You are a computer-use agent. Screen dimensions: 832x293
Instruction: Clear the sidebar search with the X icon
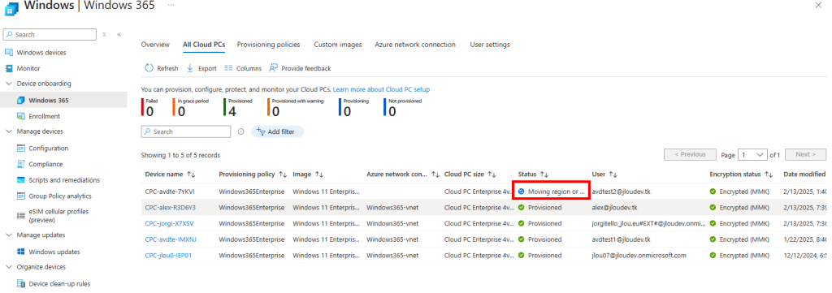click(105, 34)
